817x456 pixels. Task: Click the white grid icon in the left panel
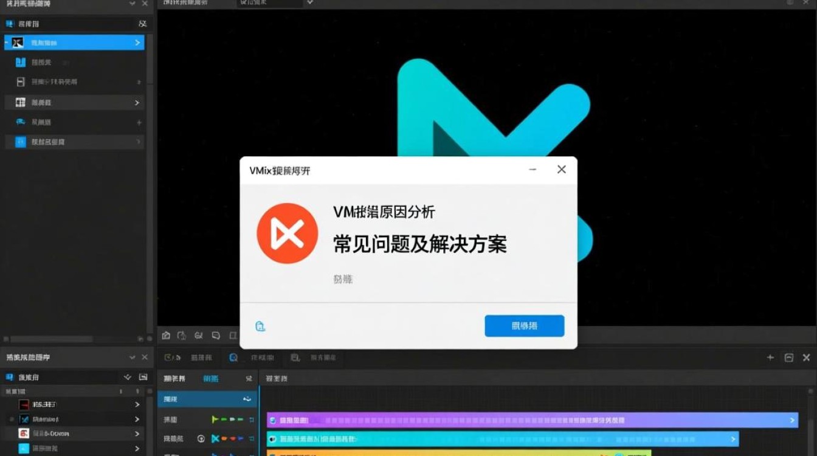[x=21, y=102]
